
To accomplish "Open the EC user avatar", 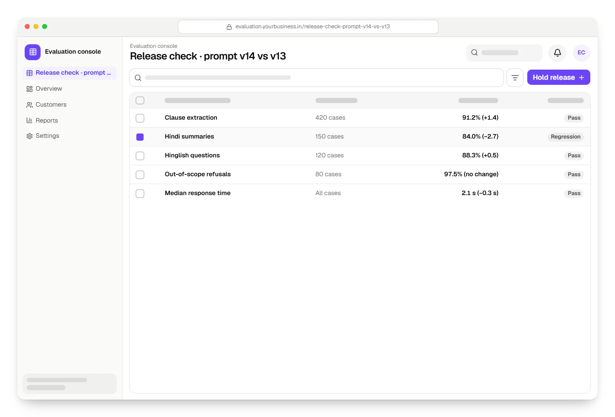I will tap(581, 53).
